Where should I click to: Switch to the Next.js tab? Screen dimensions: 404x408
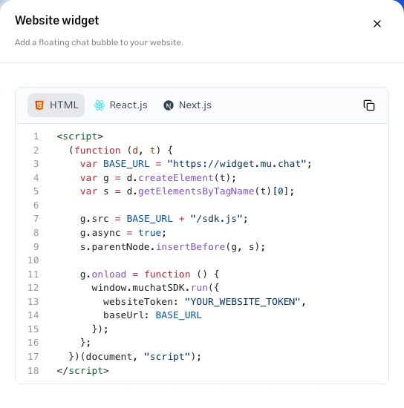tap(187, 105)
